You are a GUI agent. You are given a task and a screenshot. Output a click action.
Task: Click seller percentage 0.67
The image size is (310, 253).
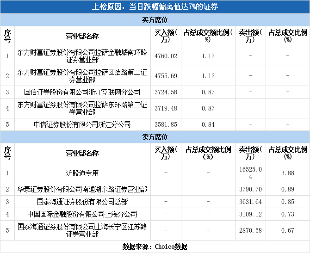tap(288, 230)
